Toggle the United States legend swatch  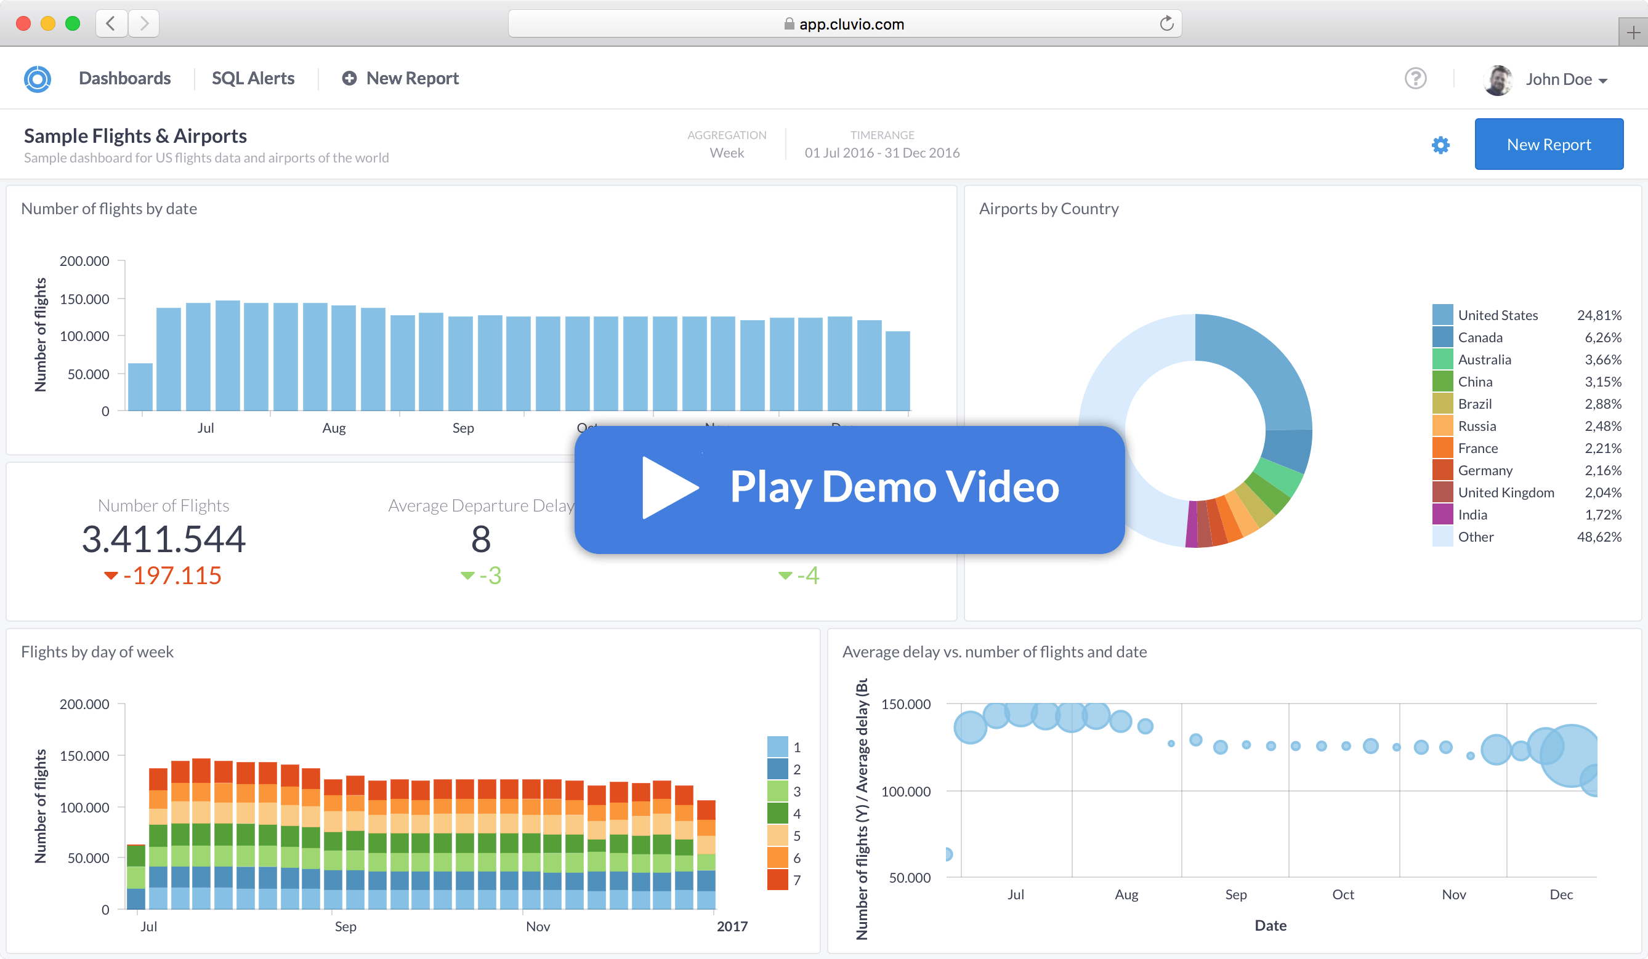(1442, 315)
